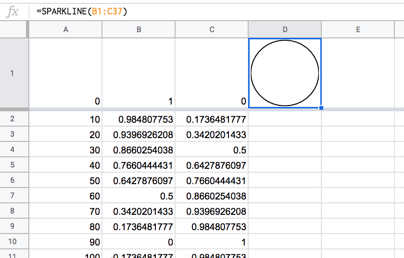Click cell A8 with value 70
The height and width of the screenshot is (258, 404).
[x=66, y=211]
